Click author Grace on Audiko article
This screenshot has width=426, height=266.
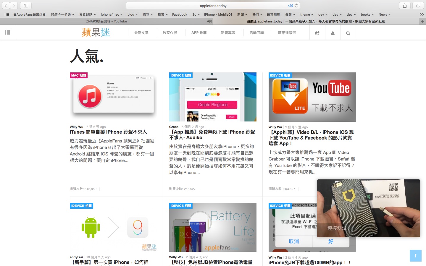click(x=174, y=127)
